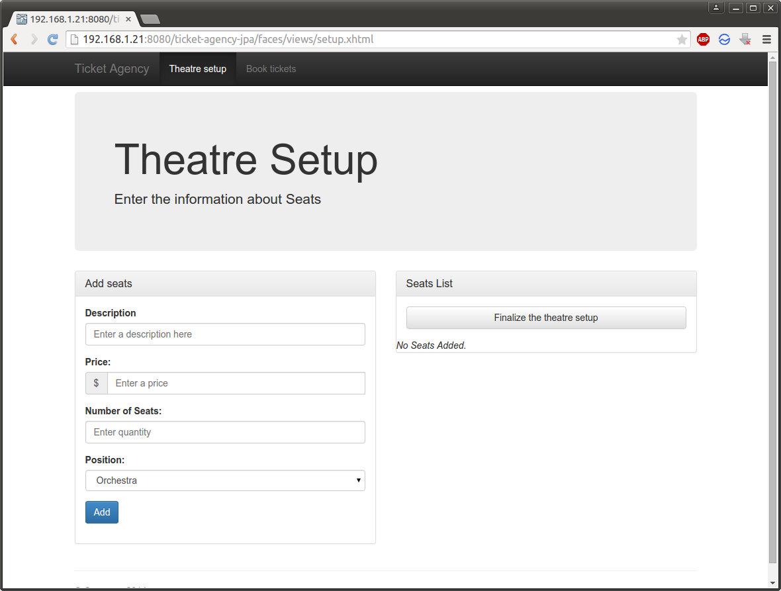The height and width of the screenshot is (591, 781).
Task: Click the Number of Seats: label
Action: pyautogui.click(x=123, y=411)
